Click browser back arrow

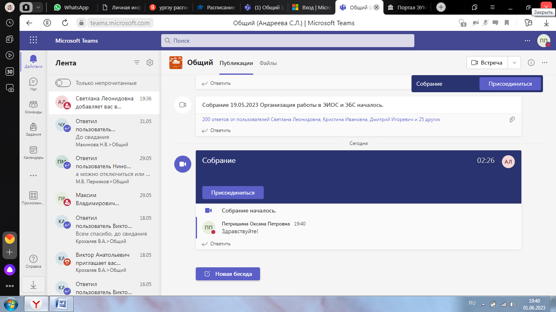click(29, 23)
